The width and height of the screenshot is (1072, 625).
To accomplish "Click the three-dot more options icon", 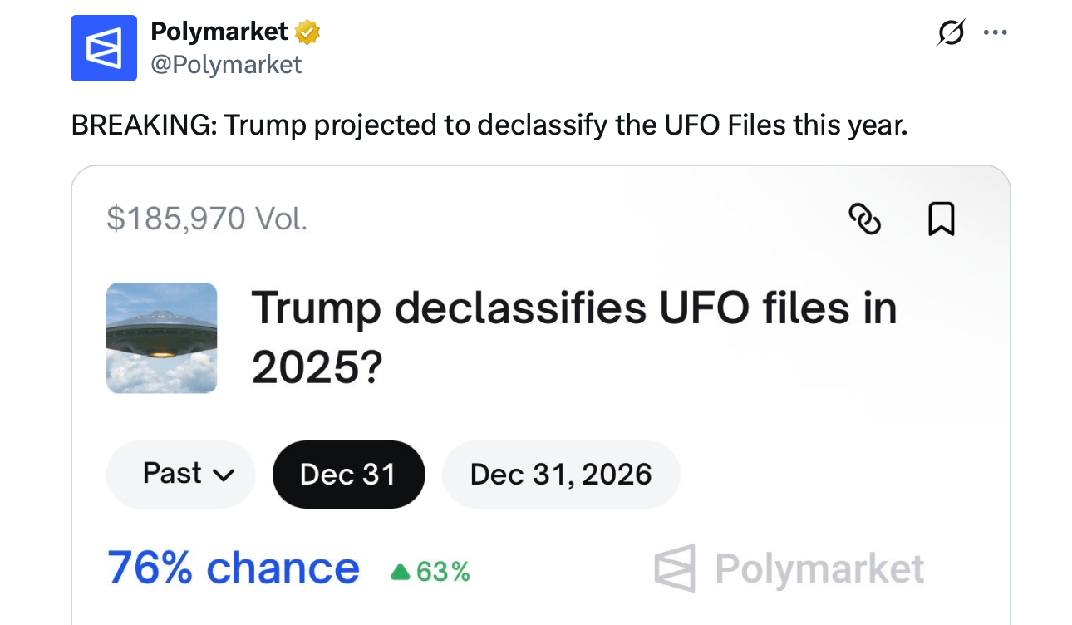I will [x=996, y=32].
